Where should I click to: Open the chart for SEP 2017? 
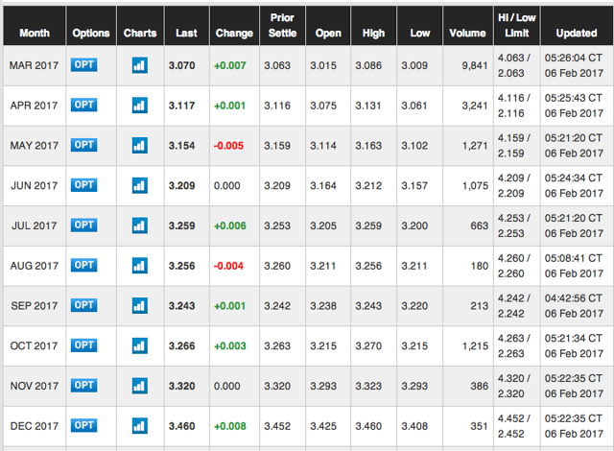140,306
